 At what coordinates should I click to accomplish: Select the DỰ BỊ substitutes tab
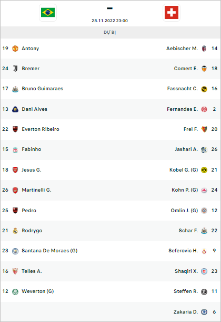(110, 32)
